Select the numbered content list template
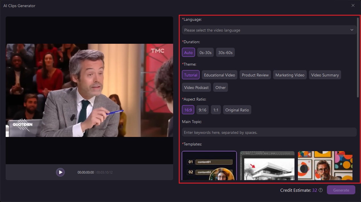 [x=209, y=166]
